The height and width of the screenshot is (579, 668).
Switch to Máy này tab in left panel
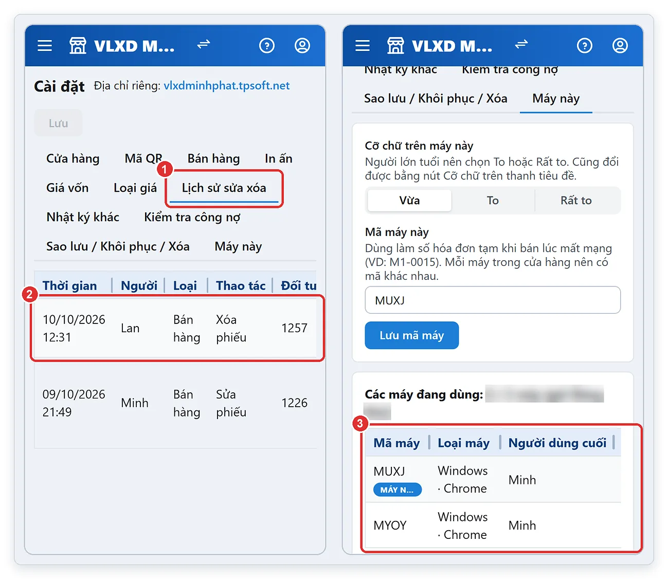(x=238, y=246)
